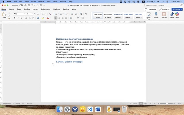Image resolution: width=184 pixels, height=115 pixels.
Task: Open the font name dropdown (Arial)
Action: coord(19,14)
